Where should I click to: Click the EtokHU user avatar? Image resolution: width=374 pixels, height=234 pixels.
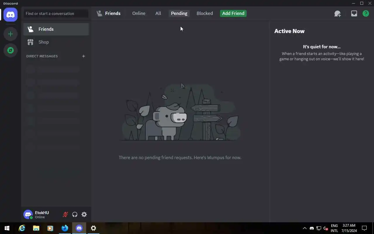click(x=28, y=214)
